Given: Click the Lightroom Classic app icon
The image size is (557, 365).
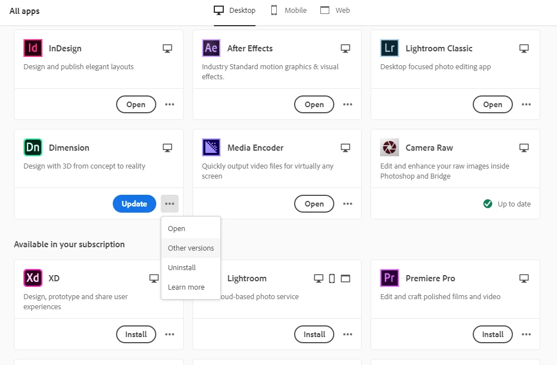Looking at the screenshot, I should [390, 48].
